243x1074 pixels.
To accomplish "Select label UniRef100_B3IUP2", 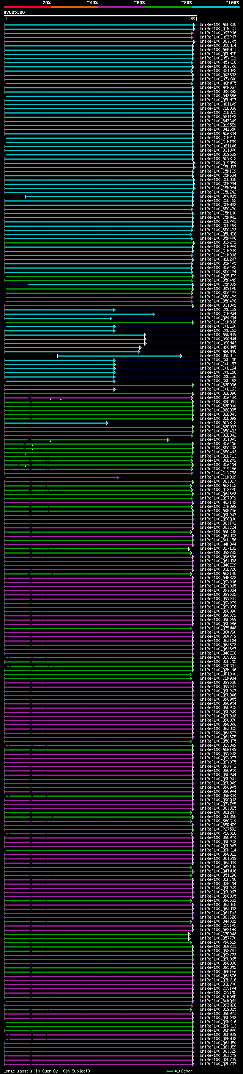I will (218, 70).
